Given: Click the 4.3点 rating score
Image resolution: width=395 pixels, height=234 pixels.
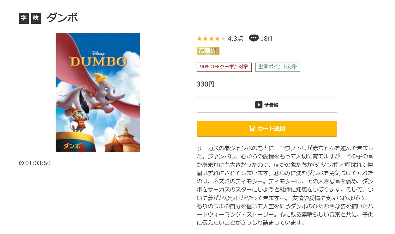Looking at the screenshot, I should tap(235, 39).
